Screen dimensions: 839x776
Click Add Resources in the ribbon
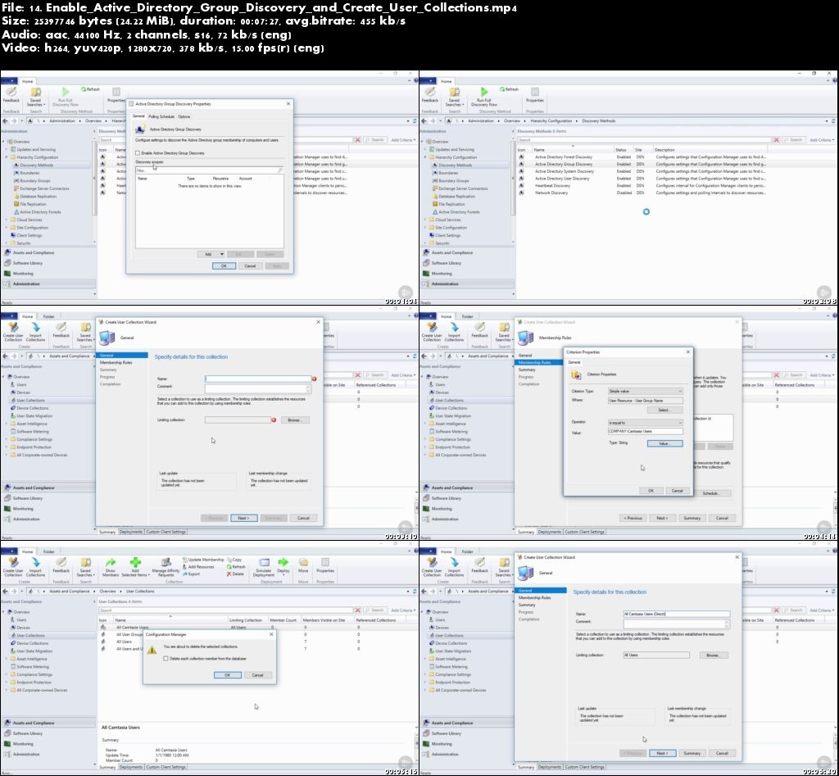(198, 567)
